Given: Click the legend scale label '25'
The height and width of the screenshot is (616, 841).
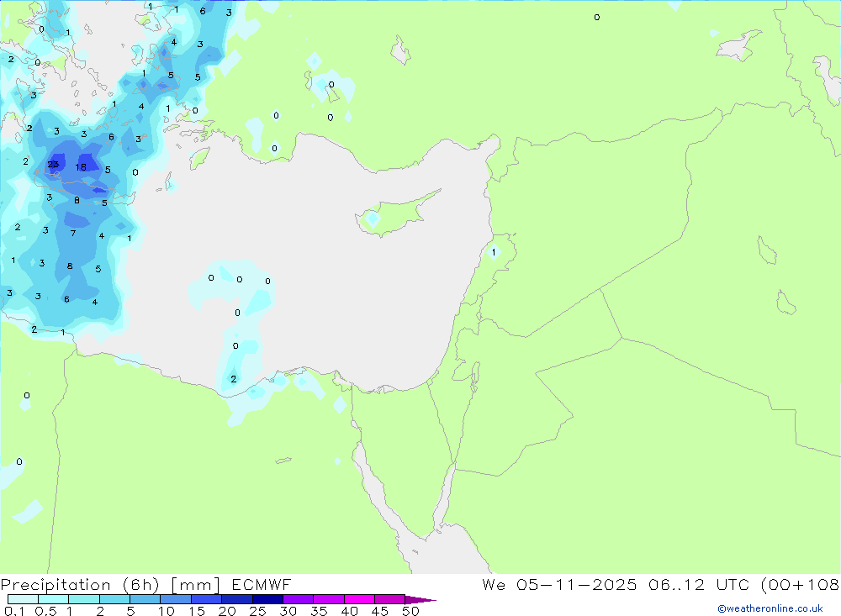Looking at the screenshot, I should point(257,611).
